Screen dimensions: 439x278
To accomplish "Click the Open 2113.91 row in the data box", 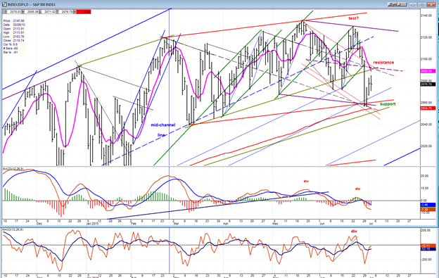I will click(14, 29).
